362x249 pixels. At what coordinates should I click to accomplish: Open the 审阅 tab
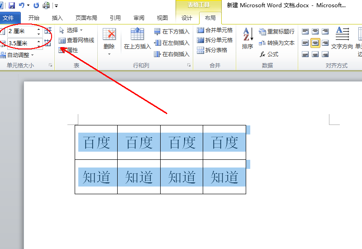click(x=139, y=18)
